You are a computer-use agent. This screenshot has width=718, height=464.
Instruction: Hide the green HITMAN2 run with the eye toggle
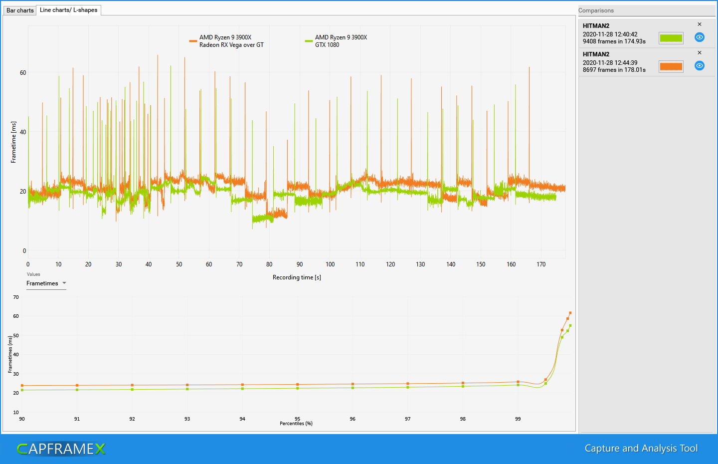699,37
